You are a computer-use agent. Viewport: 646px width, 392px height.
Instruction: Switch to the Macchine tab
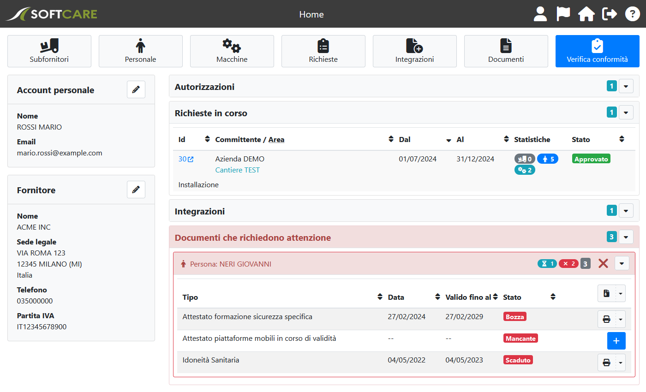coord(232,51)
